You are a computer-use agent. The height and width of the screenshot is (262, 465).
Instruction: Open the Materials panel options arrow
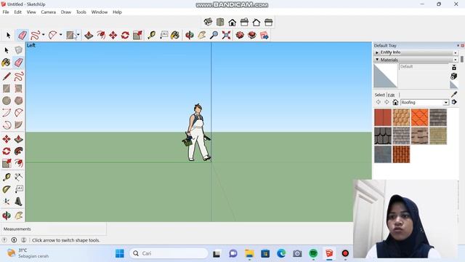click(456, 60)
